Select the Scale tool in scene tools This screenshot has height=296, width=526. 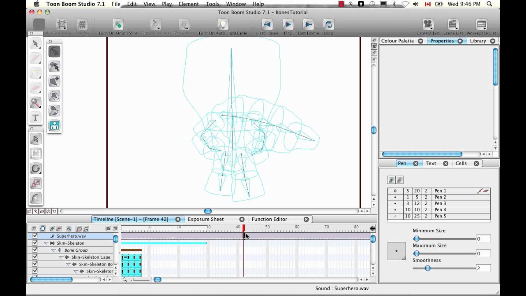pyautogui.click(x=36, y=183)
